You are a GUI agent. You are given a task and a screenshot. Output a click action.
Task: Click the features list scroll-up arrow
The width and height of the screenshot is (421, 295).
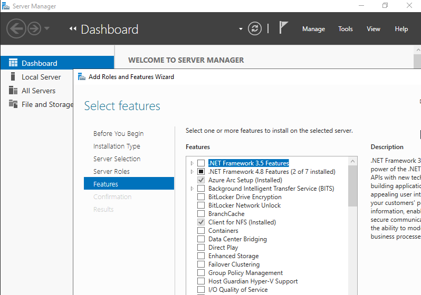pyautogui.click(x=352, y=161)
